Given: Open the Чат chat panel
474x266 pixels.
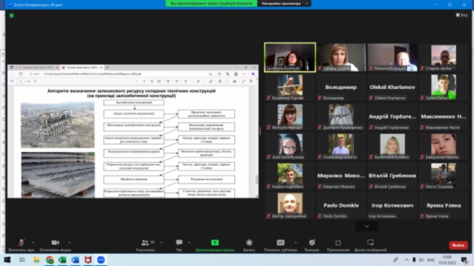Looking at the screenshot, I should [x=179, y=243].
